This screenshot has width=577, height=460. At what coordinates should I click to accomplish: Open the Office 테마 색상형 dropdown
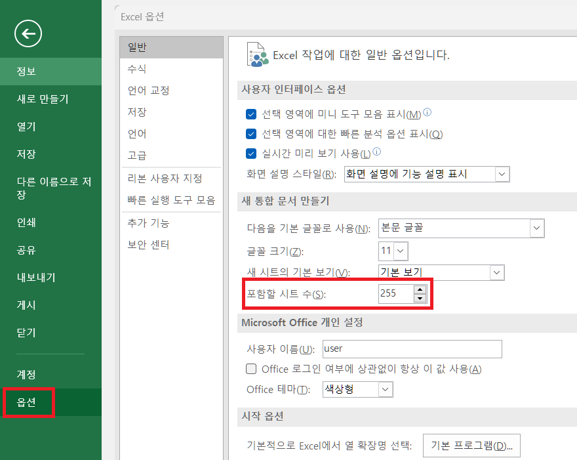tap(386, 389)
